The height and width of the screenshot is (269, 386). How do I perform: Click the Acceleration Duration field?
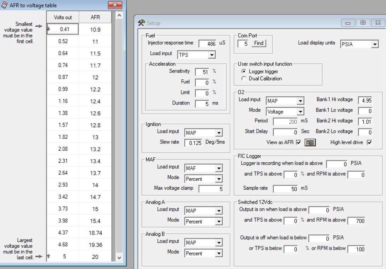pyautogui.click(x=202, y=104)
